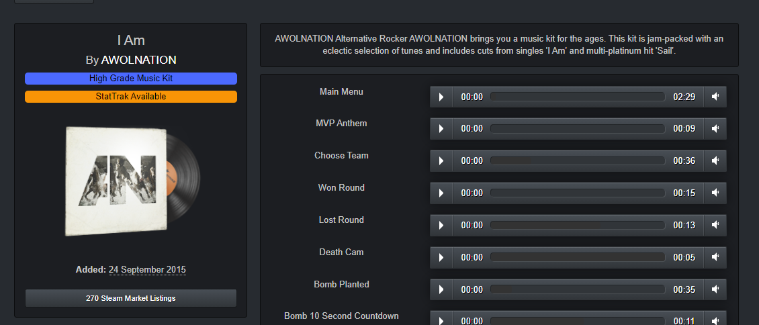Screen dimensions: 759x325
Task: Play the MVP Anthem track
Action: pyautogui.click(x=441, y=129)
